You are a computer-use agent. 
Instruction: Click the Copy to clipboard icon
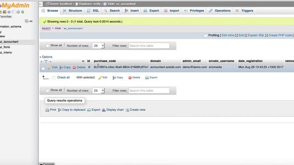[60, 110]
